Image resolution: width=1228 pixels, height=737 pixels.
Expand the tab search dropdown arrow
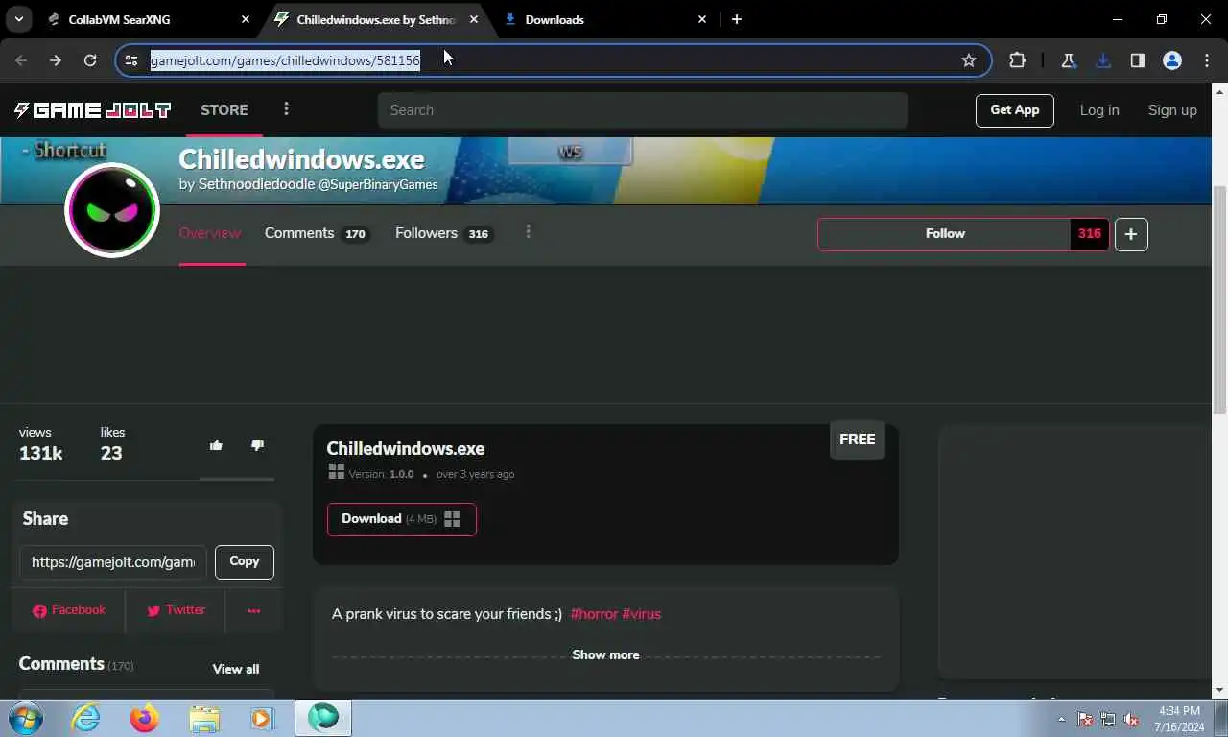tap(18, 19)
